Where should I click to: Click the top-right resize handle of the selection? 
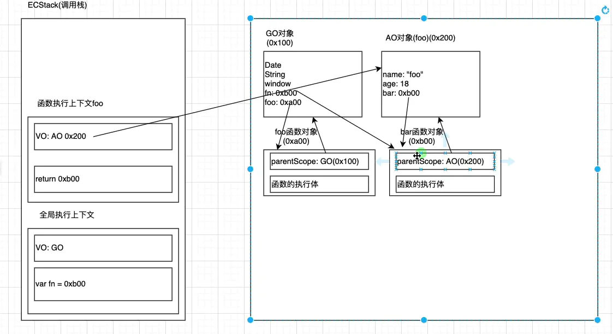point(597,19)
